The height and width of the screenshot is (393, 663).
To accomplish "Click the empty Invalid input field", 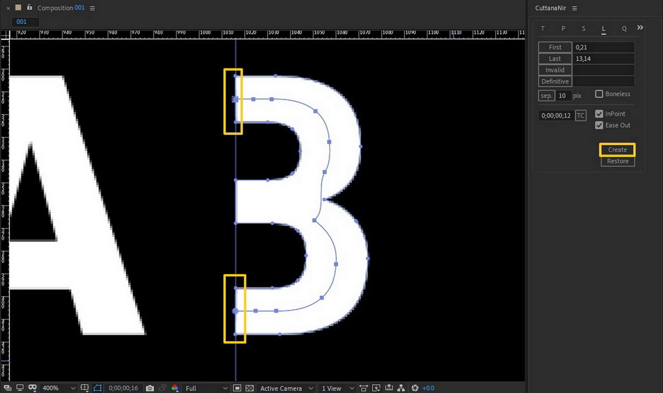I will pyautogui.click(x=603, y=70).
